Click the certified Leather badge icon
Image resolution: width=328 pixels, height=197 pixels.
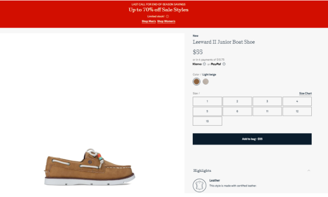[x=199, y=185]
